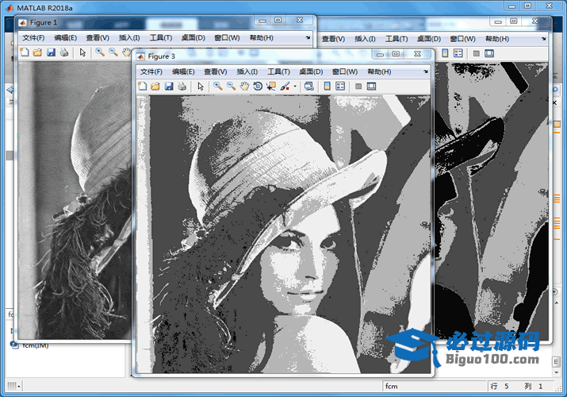Choose Data Cursor tool in Figure 3
Viewport: 567px width, 397px height.
[271, 86]
